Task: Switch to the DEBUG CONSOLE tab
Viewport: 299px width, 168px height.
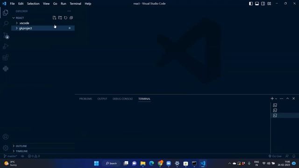Action: pyautogui.click(x=122, y=98)
